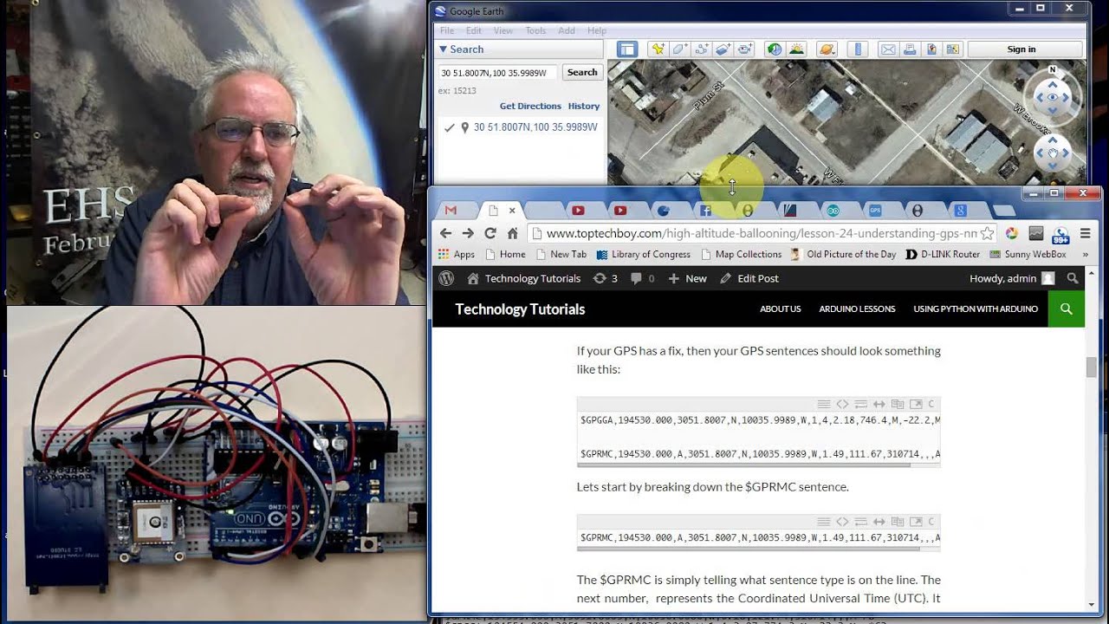
Task: Collapse the Search panel triangle
Action: point(443,49)
